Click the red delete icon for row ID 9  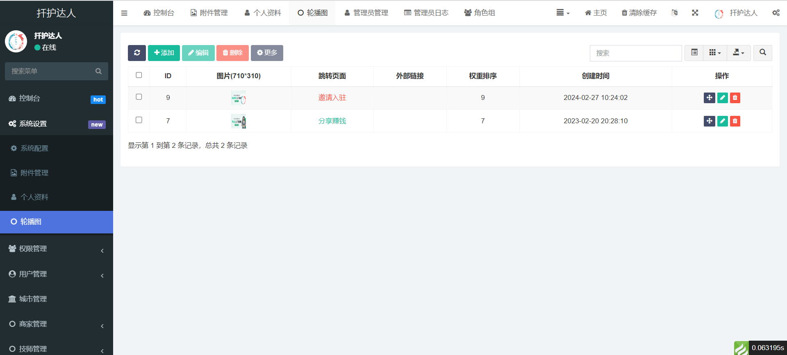735,98
